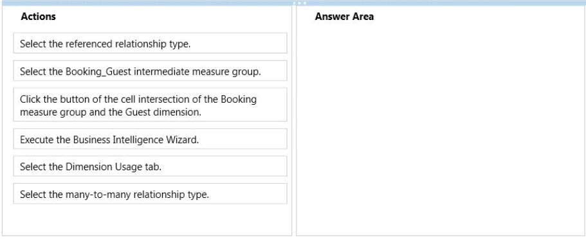Screen dimensions: 586x239
Task: Click the Answer Area heading
Action: 344,17
